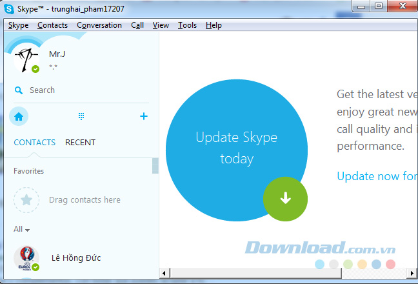Click the horizontal scrollbar right arrow

point(412,273)
